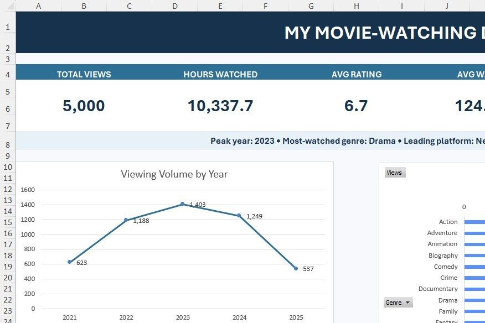485x323 pixels.
Task: Click the 2025 data point marker
Action: [x=296, y=269]
